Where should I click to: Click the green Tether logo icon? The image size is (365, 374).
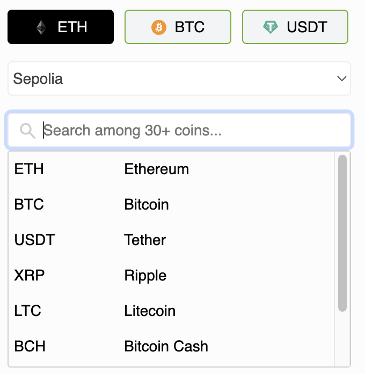tap(271, 27)
